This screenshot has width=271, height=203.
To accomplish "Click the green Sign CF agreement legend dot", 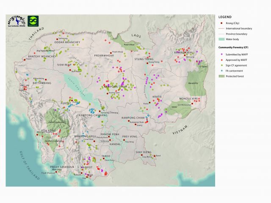I will coord(221,66).
